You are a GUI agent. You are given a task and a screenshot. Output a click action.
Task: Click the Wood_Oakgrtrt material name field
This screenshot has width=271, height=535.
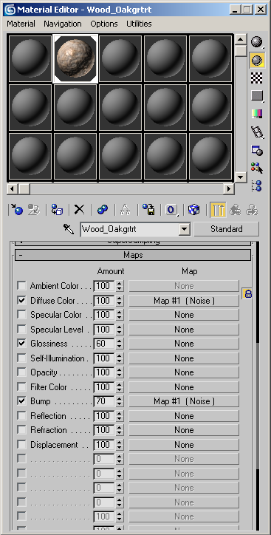click(130, 229)
